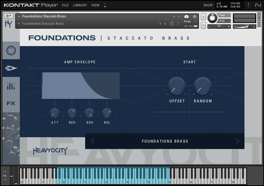264x186 pixels.
Task: Click the Disk 0% readout
Action: (235, 7)
